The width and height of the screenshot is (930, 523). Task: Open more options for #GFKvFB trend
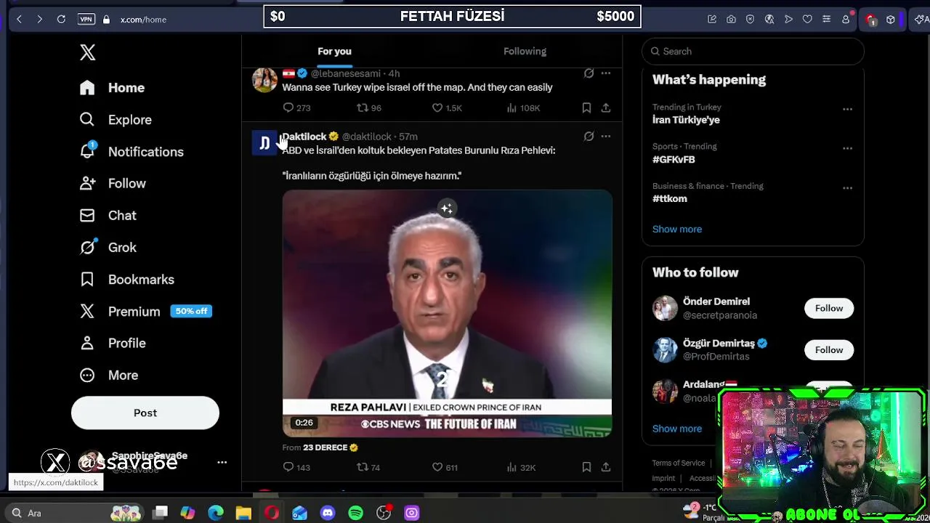[x=847, y=148]
